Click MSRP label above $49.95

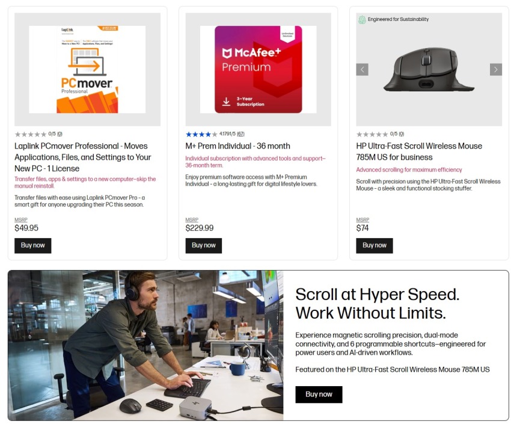point(21,220)
